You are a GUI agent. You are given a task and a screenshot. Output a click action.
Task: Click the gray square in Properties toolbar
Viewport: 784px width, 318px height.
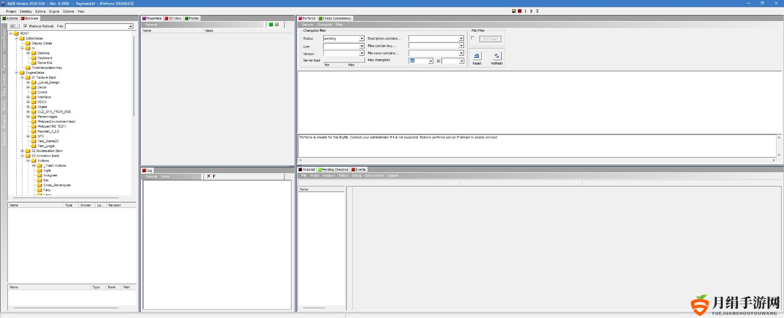point(277,24)
